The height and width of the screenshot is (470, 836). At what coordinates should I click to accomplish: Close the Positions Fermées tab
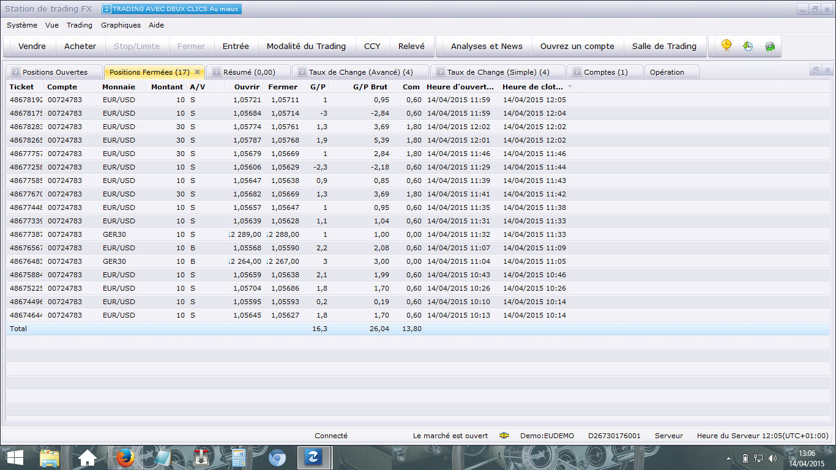point(197,72)
